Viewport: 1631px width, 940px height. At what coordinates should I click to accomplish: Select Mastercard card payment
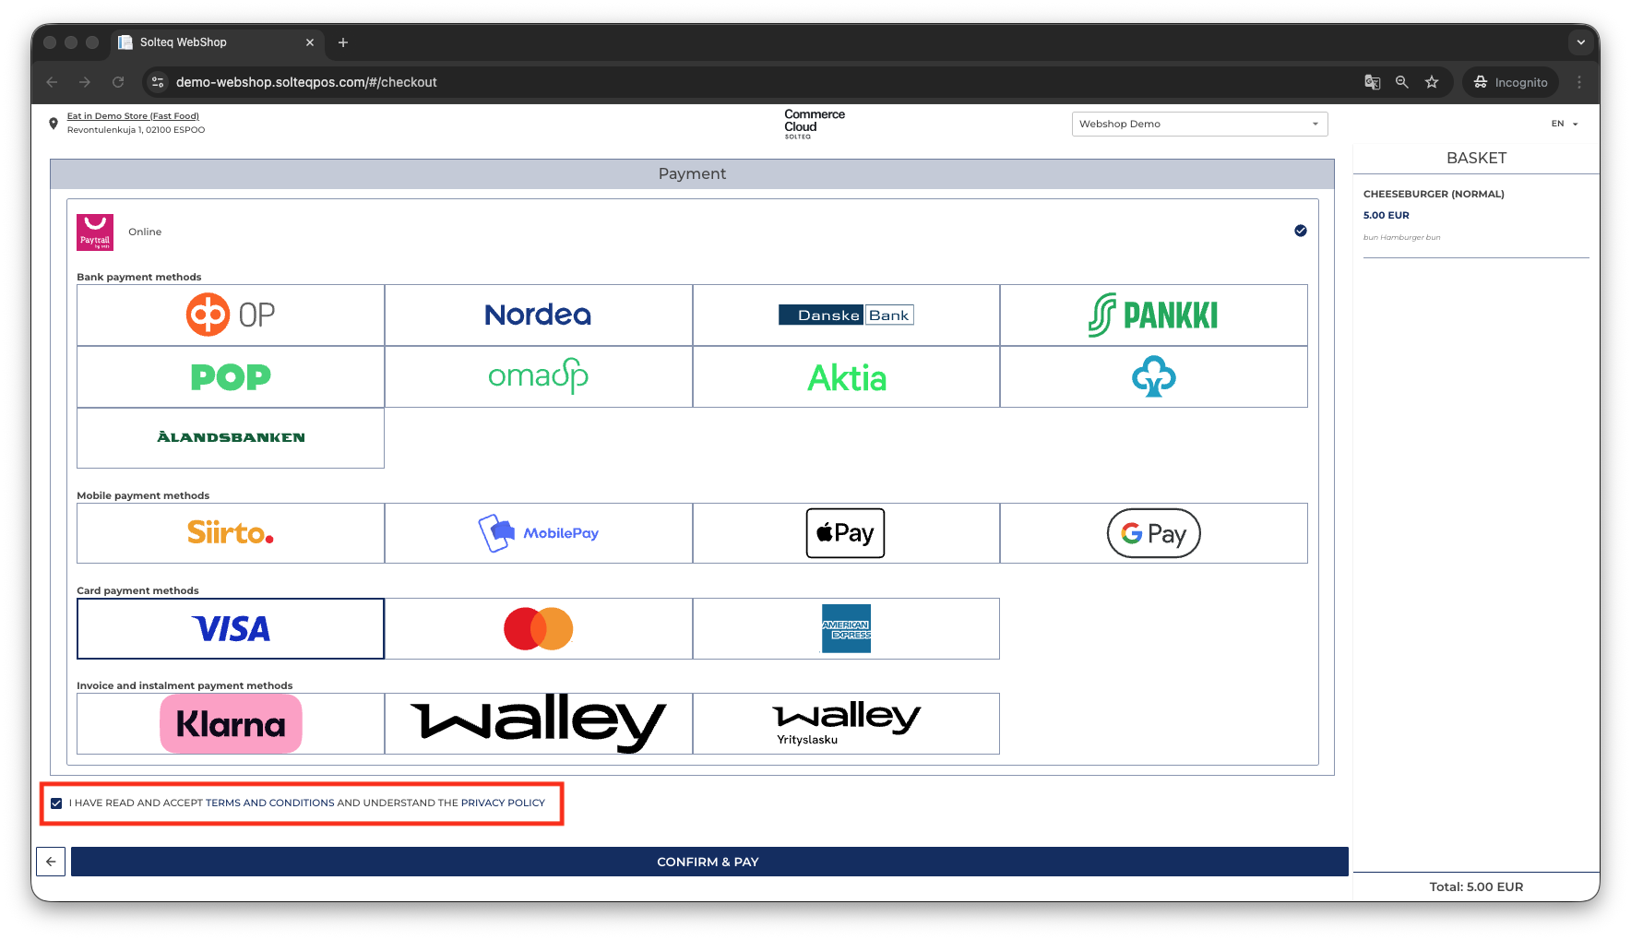[539, 629]
